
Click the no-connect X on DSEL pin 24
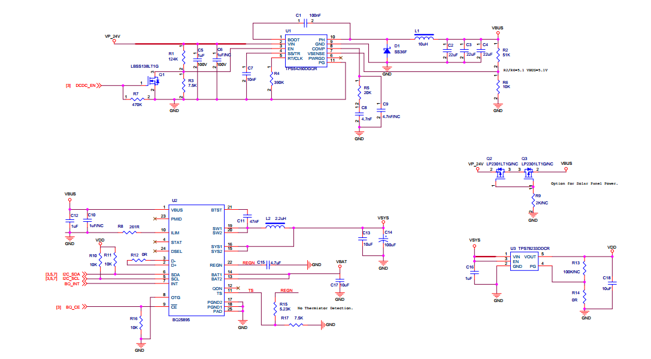tap(155, 251)
